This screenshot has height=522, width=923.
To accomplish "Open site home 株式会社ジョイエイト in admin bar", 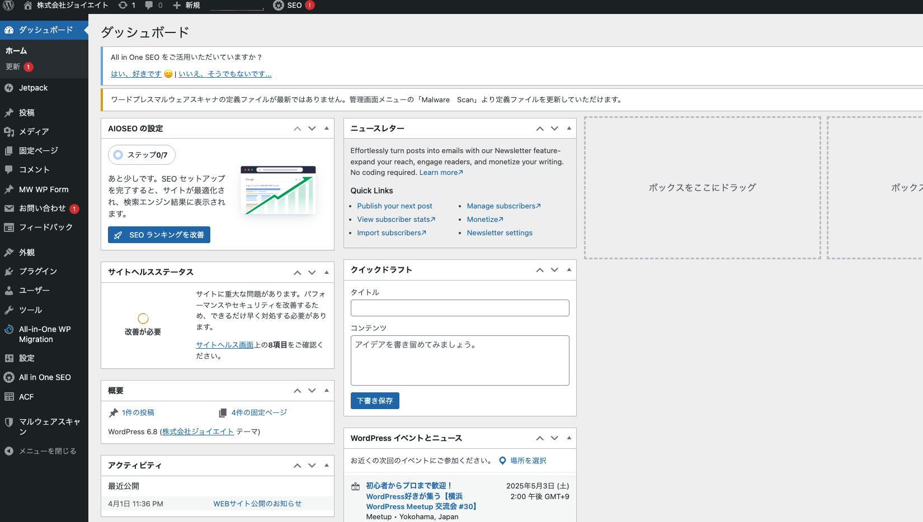I will pyautogui.click(x=66, y=5).
